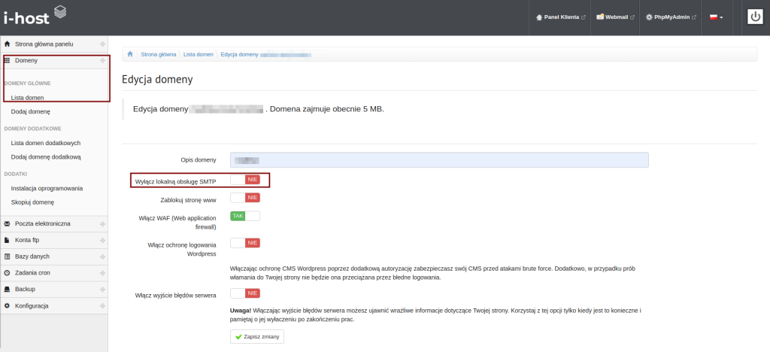The height and width of the screenshot is (352, 770).
Task: Click the home icon in breadcrumb
Action: 130,55
